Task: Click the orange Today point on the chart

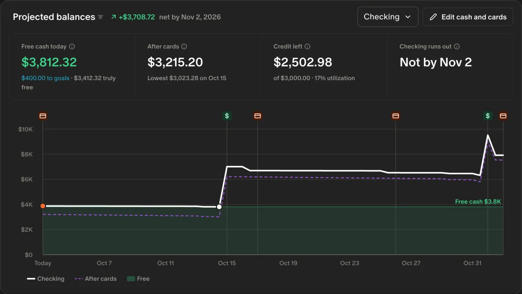Action: pyautogui.click(x=43, y=206)
